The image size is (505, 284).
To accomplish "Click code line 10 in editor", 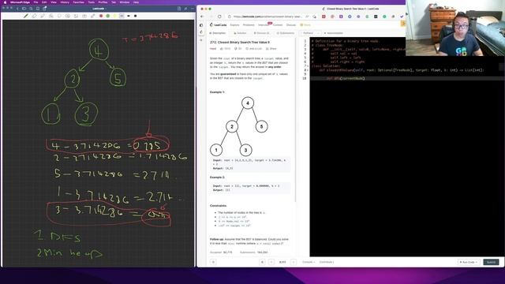I will pos(406,78).
